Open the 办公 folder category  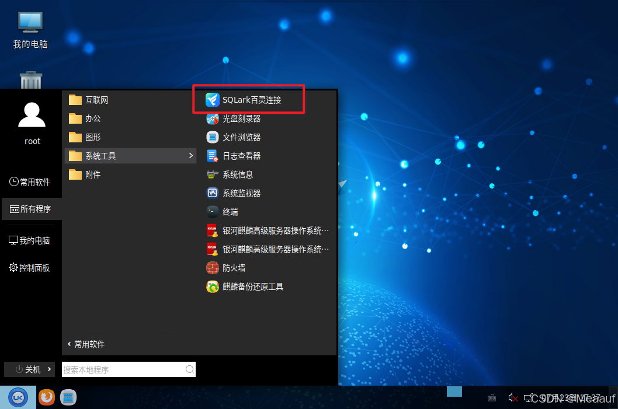(x=84, y=118)
